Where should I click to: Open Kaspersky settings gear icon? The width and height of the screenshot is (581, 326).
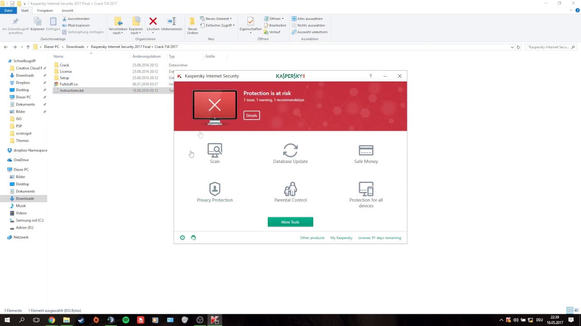pos(182,238)
